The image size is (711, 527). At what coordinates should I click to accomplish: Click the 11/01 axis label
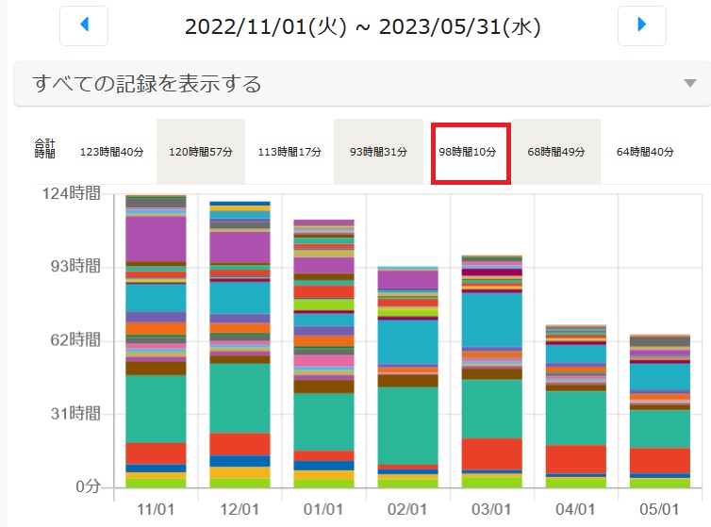[x=156, y=509]
